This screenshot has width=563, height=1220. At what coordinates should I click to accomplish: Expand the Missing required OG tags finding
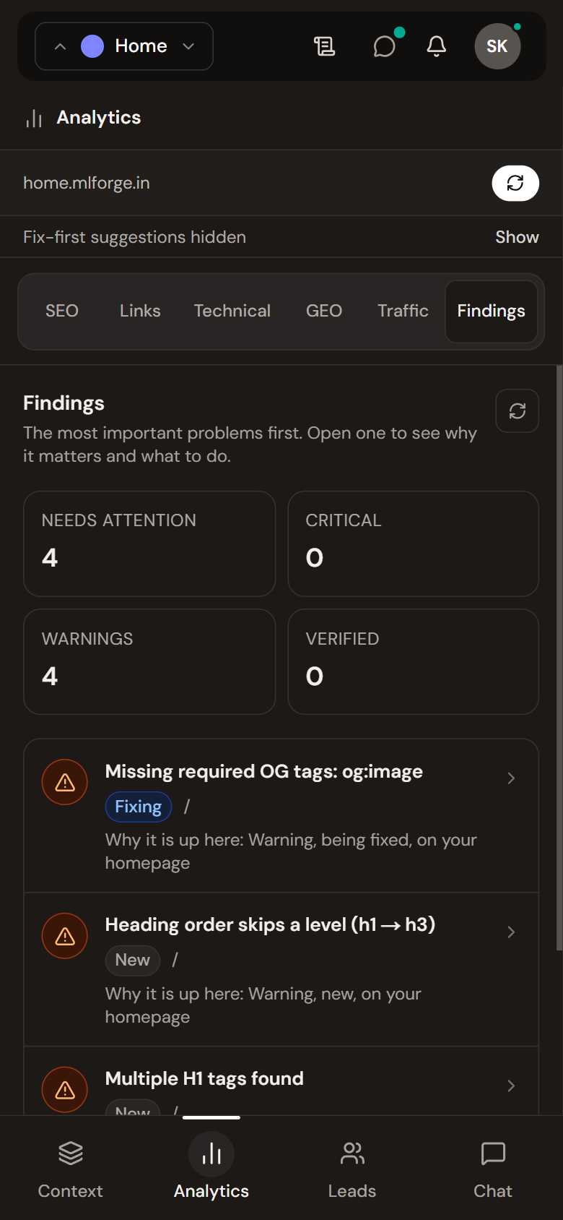point(281,816)
